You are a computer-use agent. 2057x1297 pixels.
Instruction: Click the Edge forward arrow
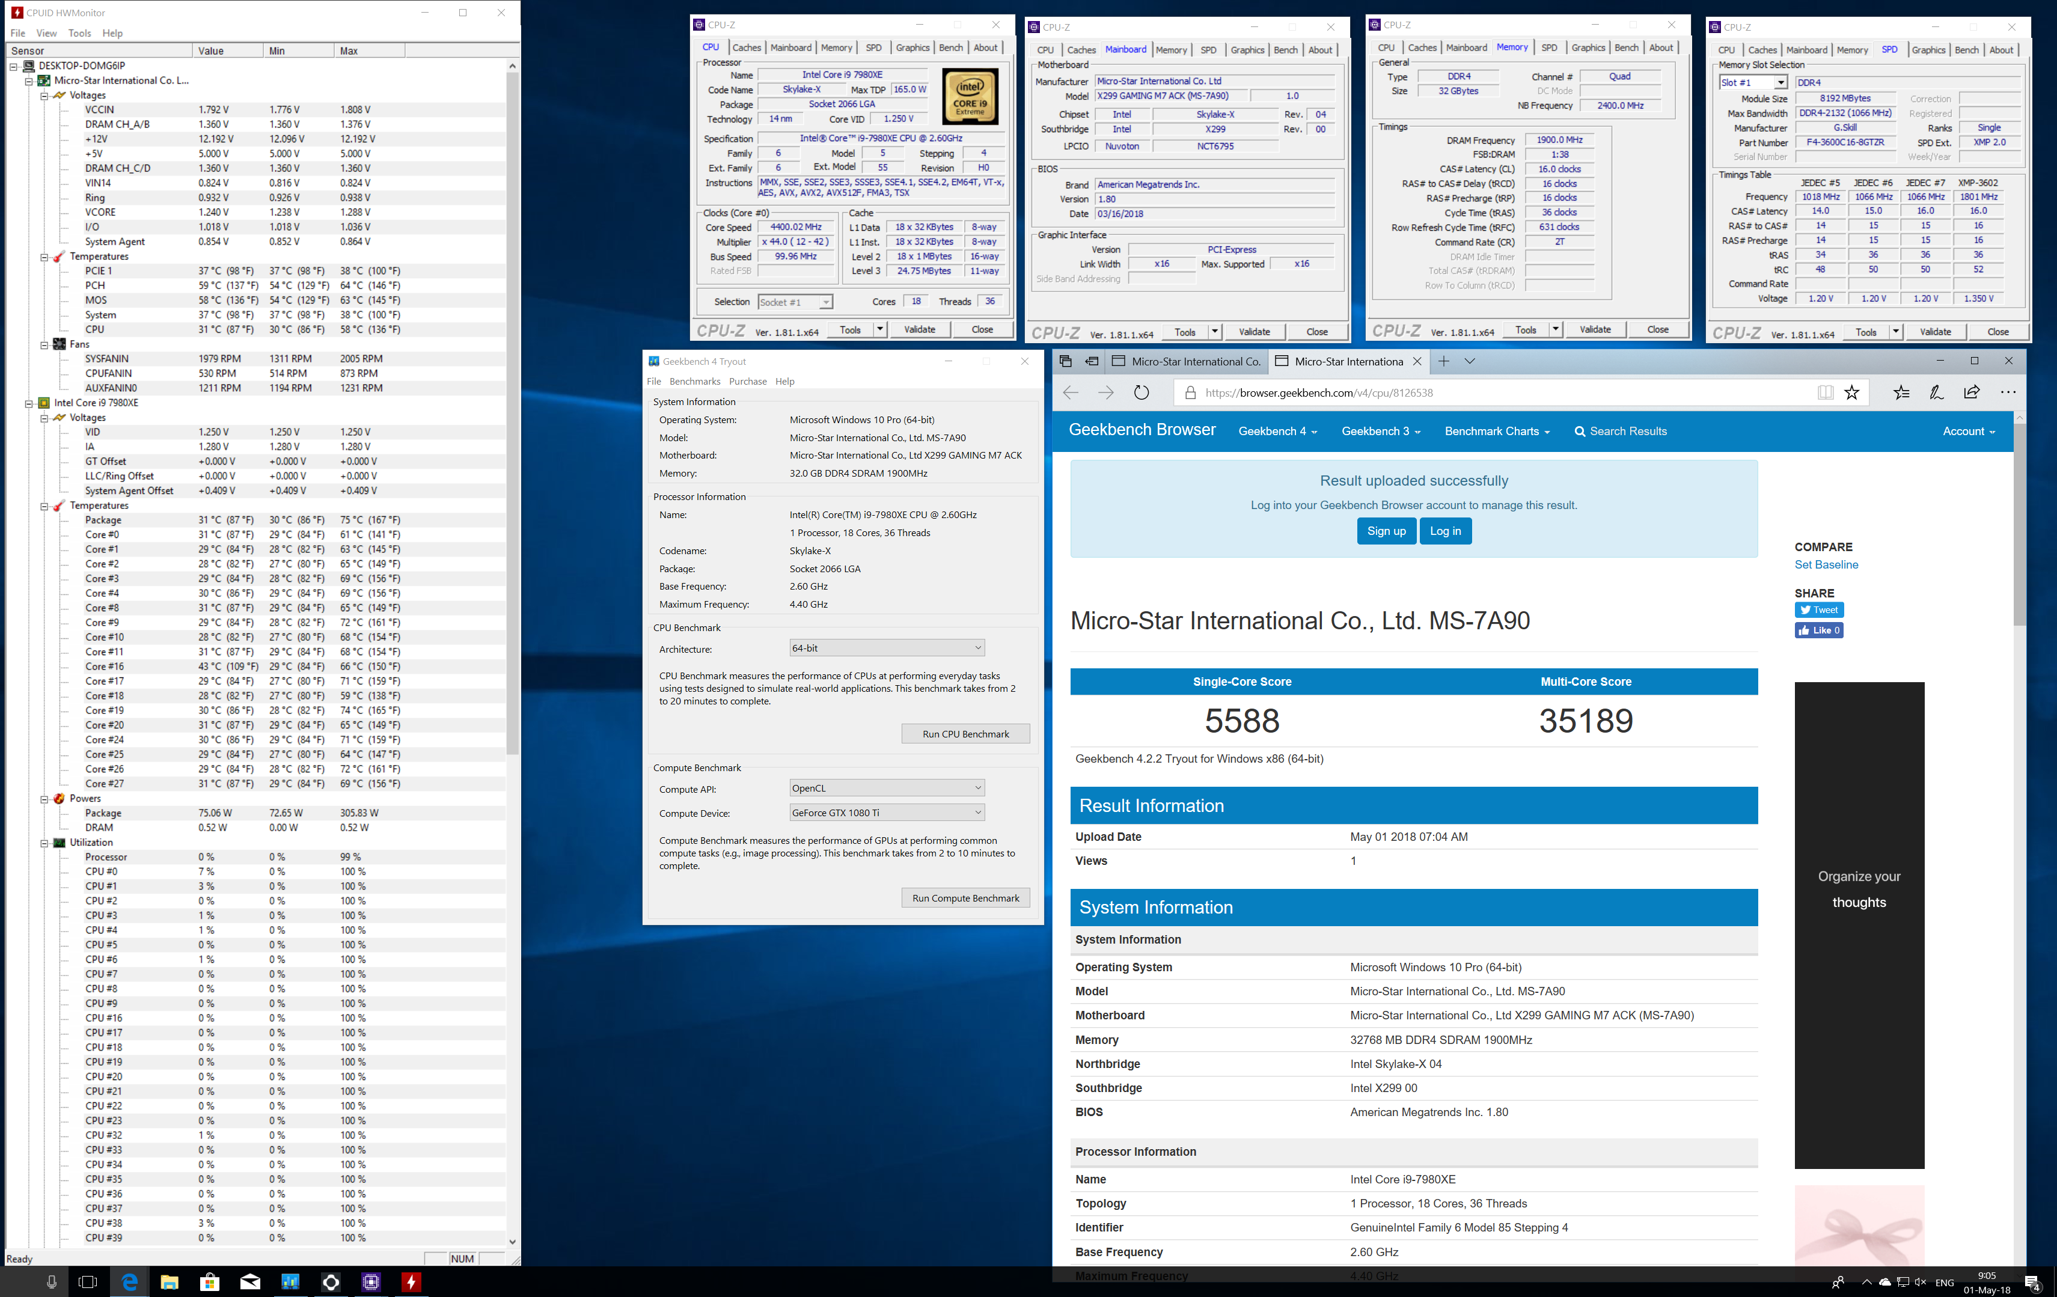pos(1105,393)
